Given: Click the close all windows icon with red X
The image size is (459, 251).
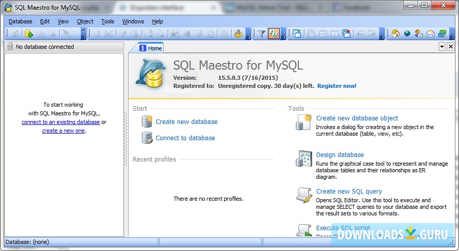Looking at the screenshot, I should [346, 34].
